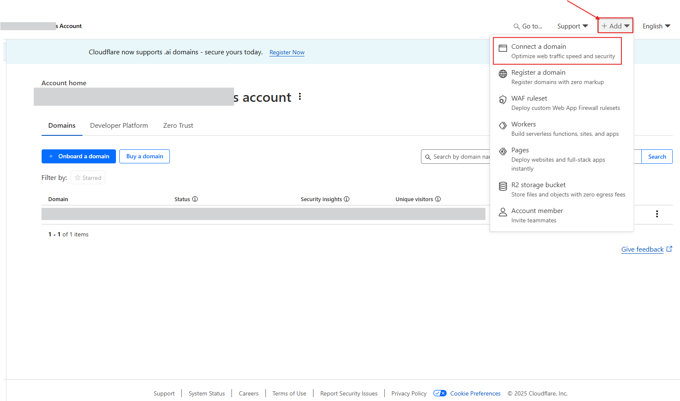Open the Give feedback link

pyautogui.click(x=646, y=250)
